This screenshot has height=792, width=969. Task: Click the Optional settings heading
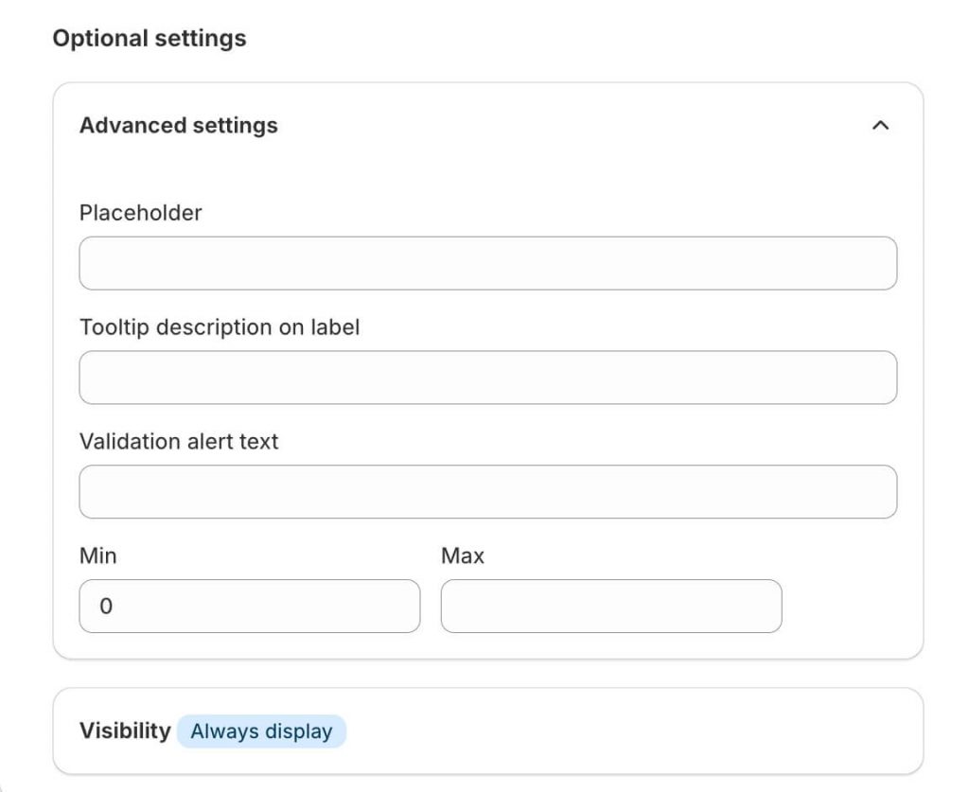150,39
